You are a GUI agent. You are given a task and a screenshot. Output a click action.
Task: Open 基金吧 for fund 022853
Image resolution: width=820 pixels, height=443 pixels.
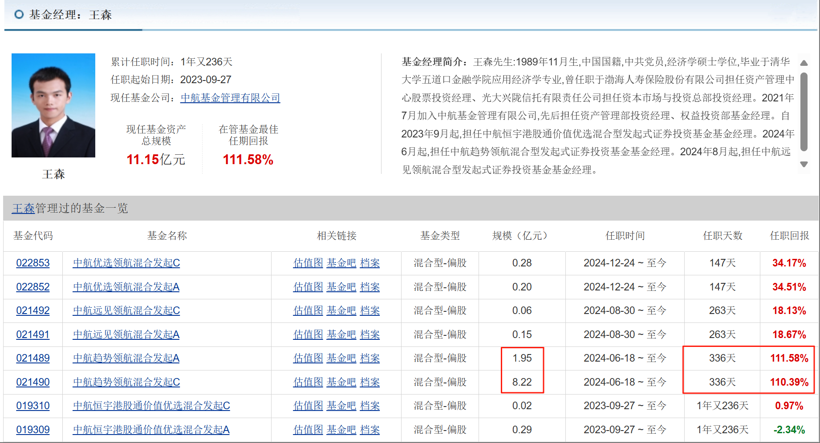pyautogui.click(x=341, y=263)
